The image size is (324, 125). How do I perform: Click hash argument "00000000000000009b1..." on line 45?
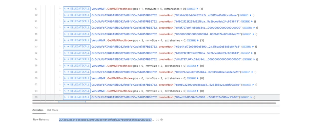(208, 34)
